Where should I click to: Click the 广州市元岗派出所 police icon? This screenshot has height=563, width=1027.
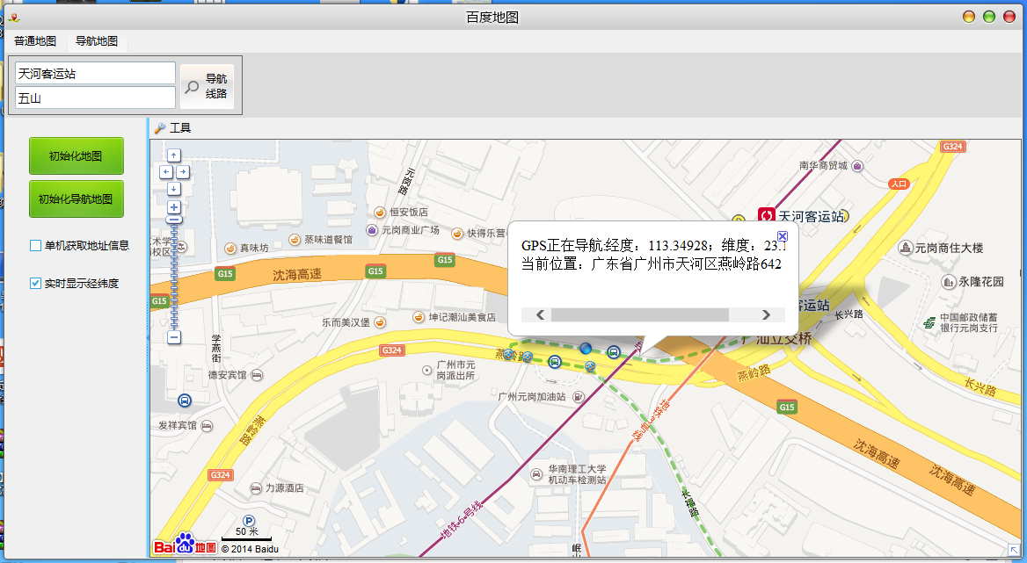pos(427,370)
